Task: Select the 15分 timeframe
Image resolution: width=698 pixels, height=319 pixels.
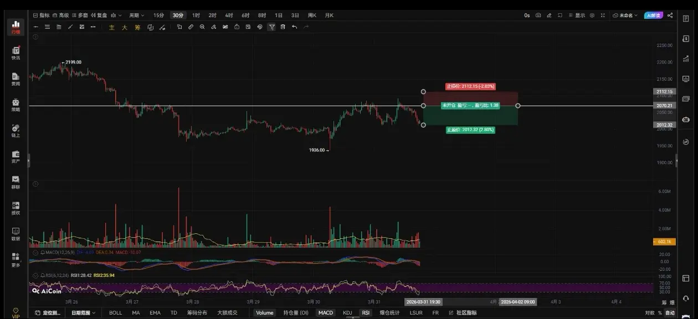Action: (x=158, y=15)
